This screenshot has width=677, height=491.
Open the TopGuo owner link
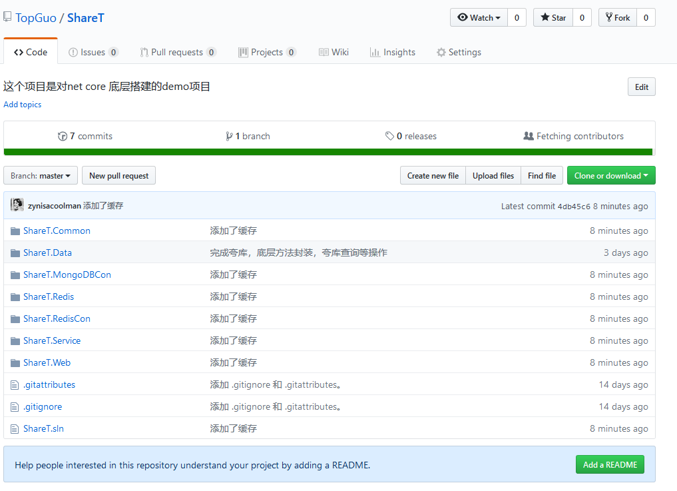[x=36, y=18]
